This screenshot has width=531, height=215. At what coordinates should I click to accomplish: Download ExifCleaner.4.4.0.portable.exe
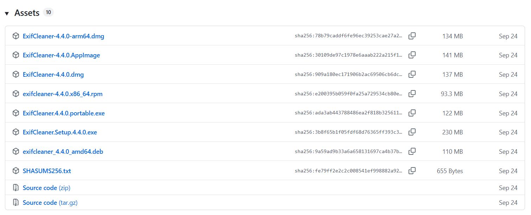[64, 113]
